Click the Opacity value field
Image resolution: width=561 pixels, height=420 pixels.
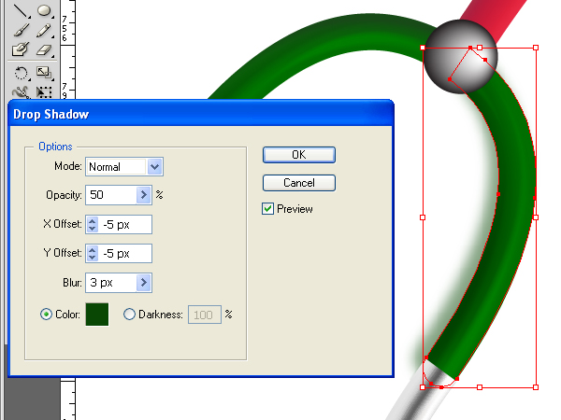click(111, 195)
